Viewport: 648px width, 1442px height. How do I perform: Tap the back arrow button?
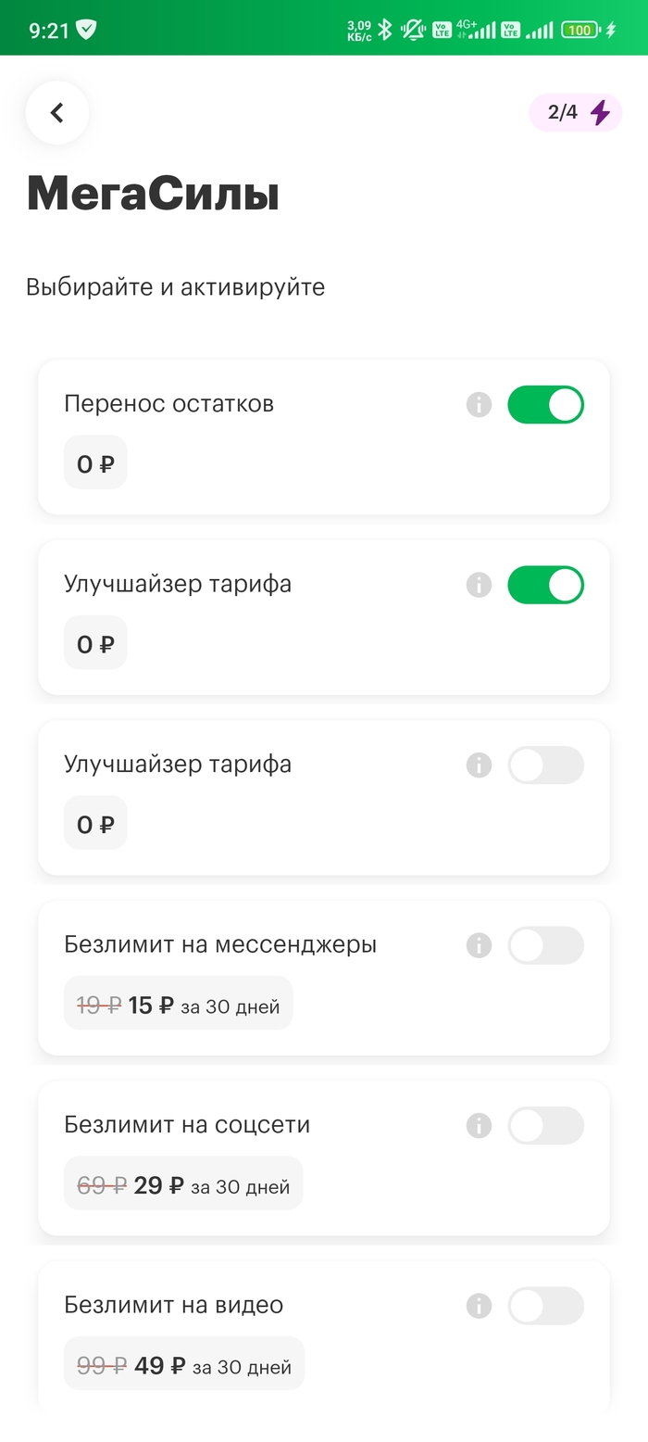coord(57,113)
